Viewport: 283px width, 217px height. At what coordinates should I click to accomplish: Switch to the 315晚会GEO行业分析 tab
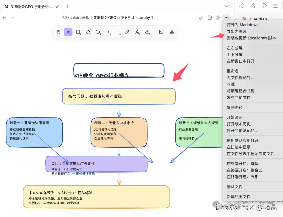click(32, 7)
